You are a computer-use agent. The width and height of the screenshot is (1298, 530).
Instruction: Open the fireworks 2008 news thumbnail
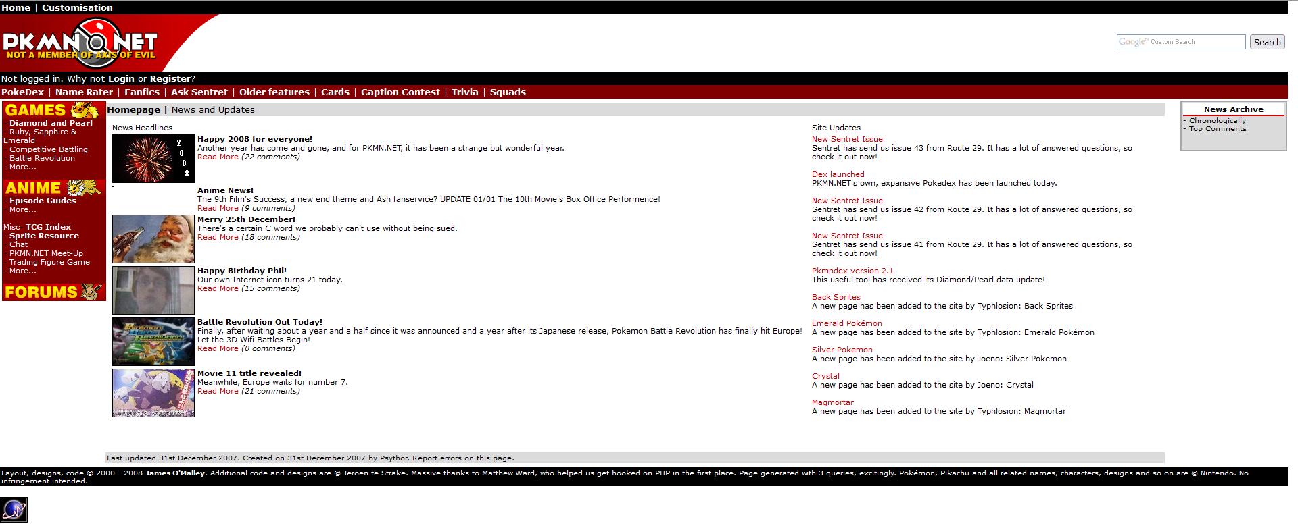click(153, 159)
